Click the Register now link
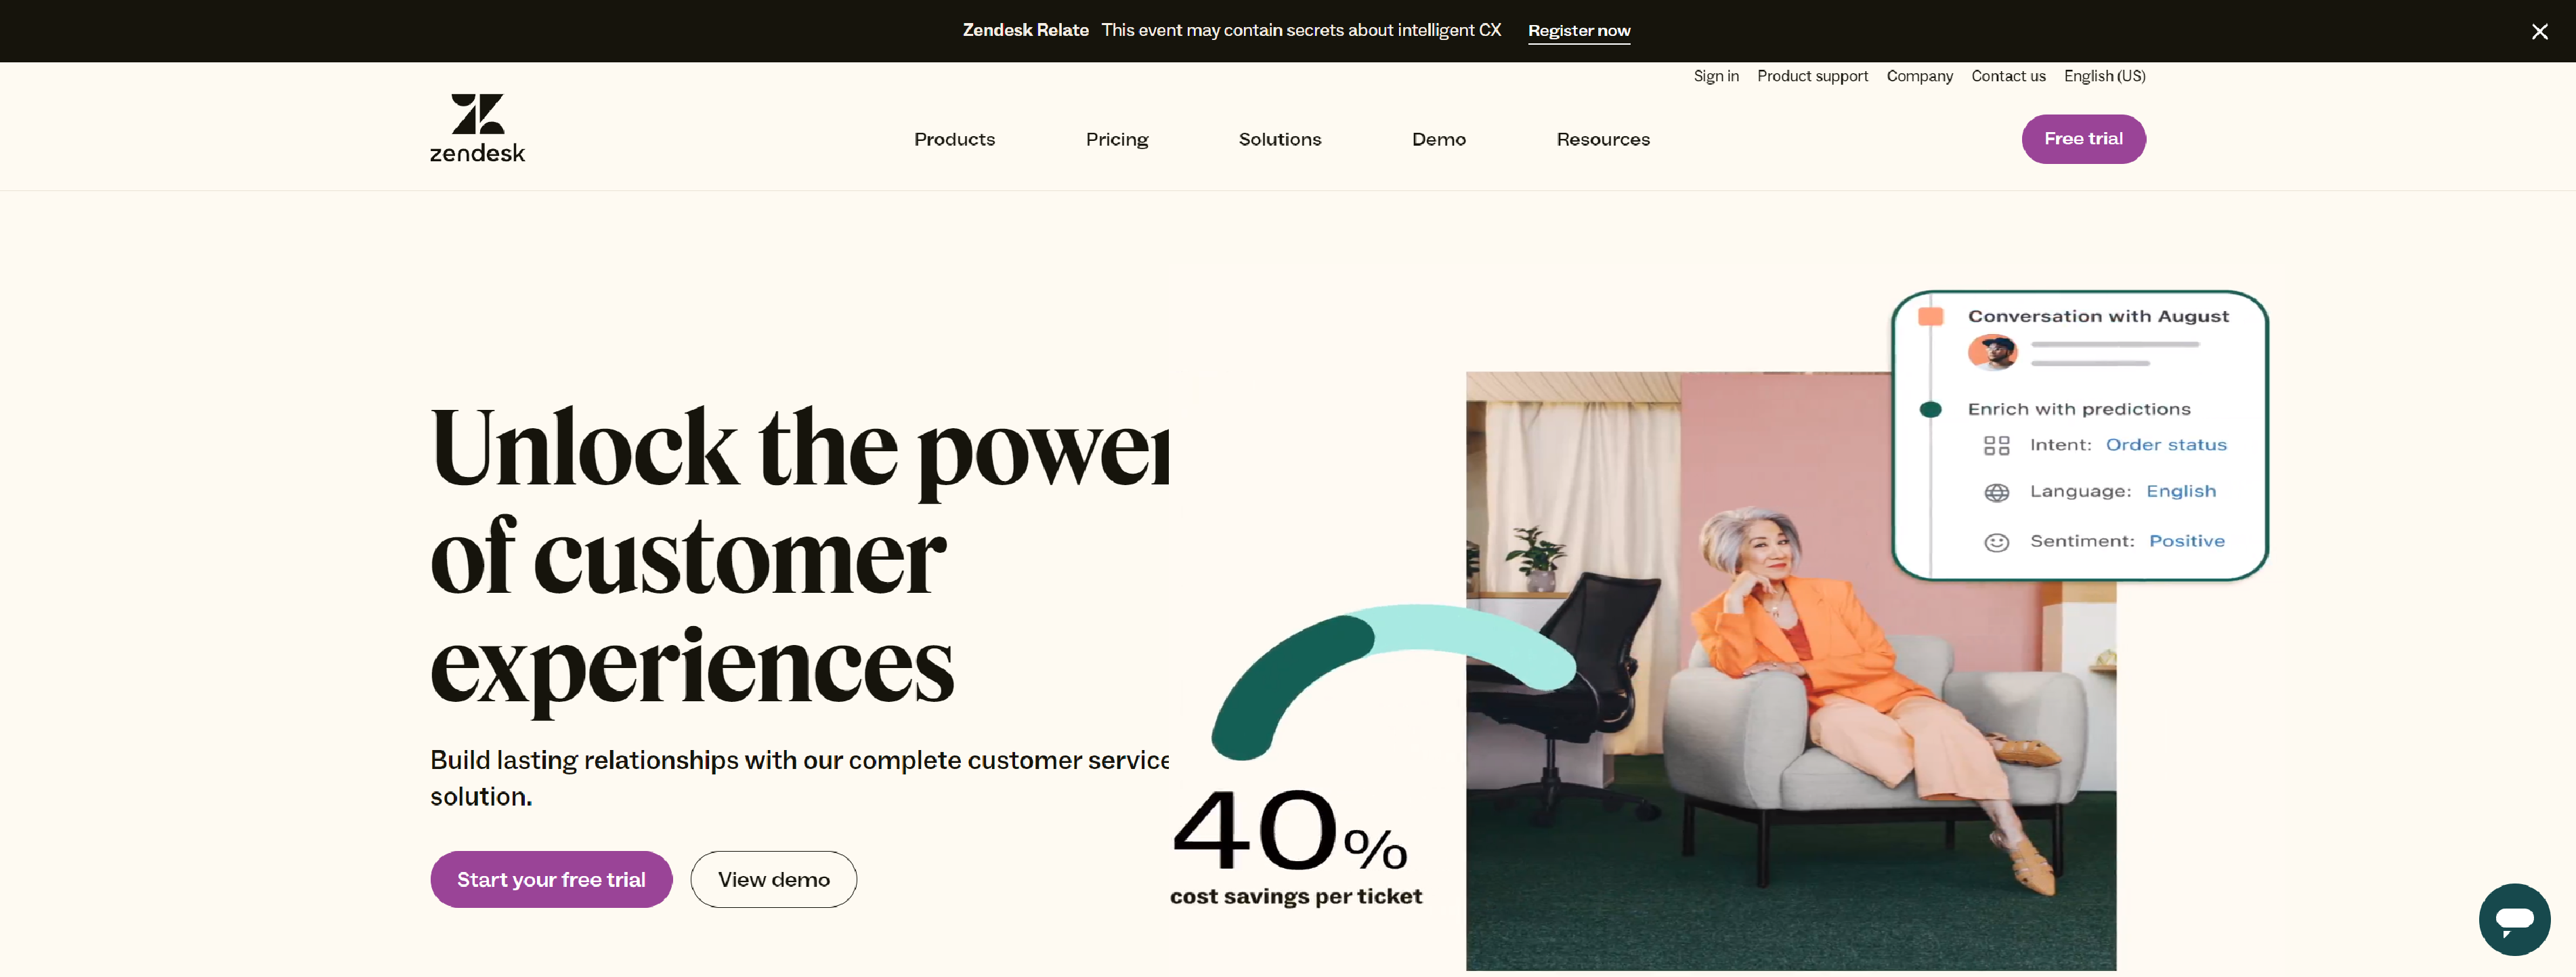This screenshot has width=2576, height=977. [x=1578, y=31]
